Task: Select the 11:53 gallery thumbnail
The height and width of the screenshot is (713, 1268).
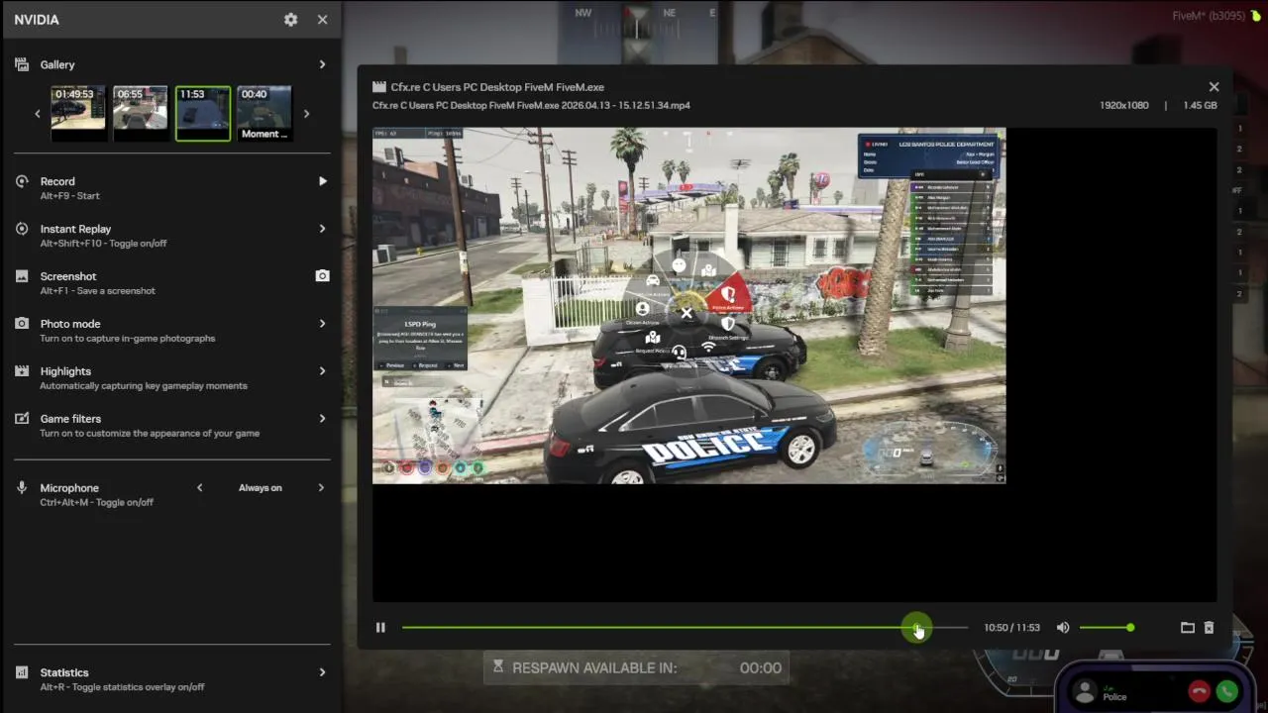Action: coord(203,113)
